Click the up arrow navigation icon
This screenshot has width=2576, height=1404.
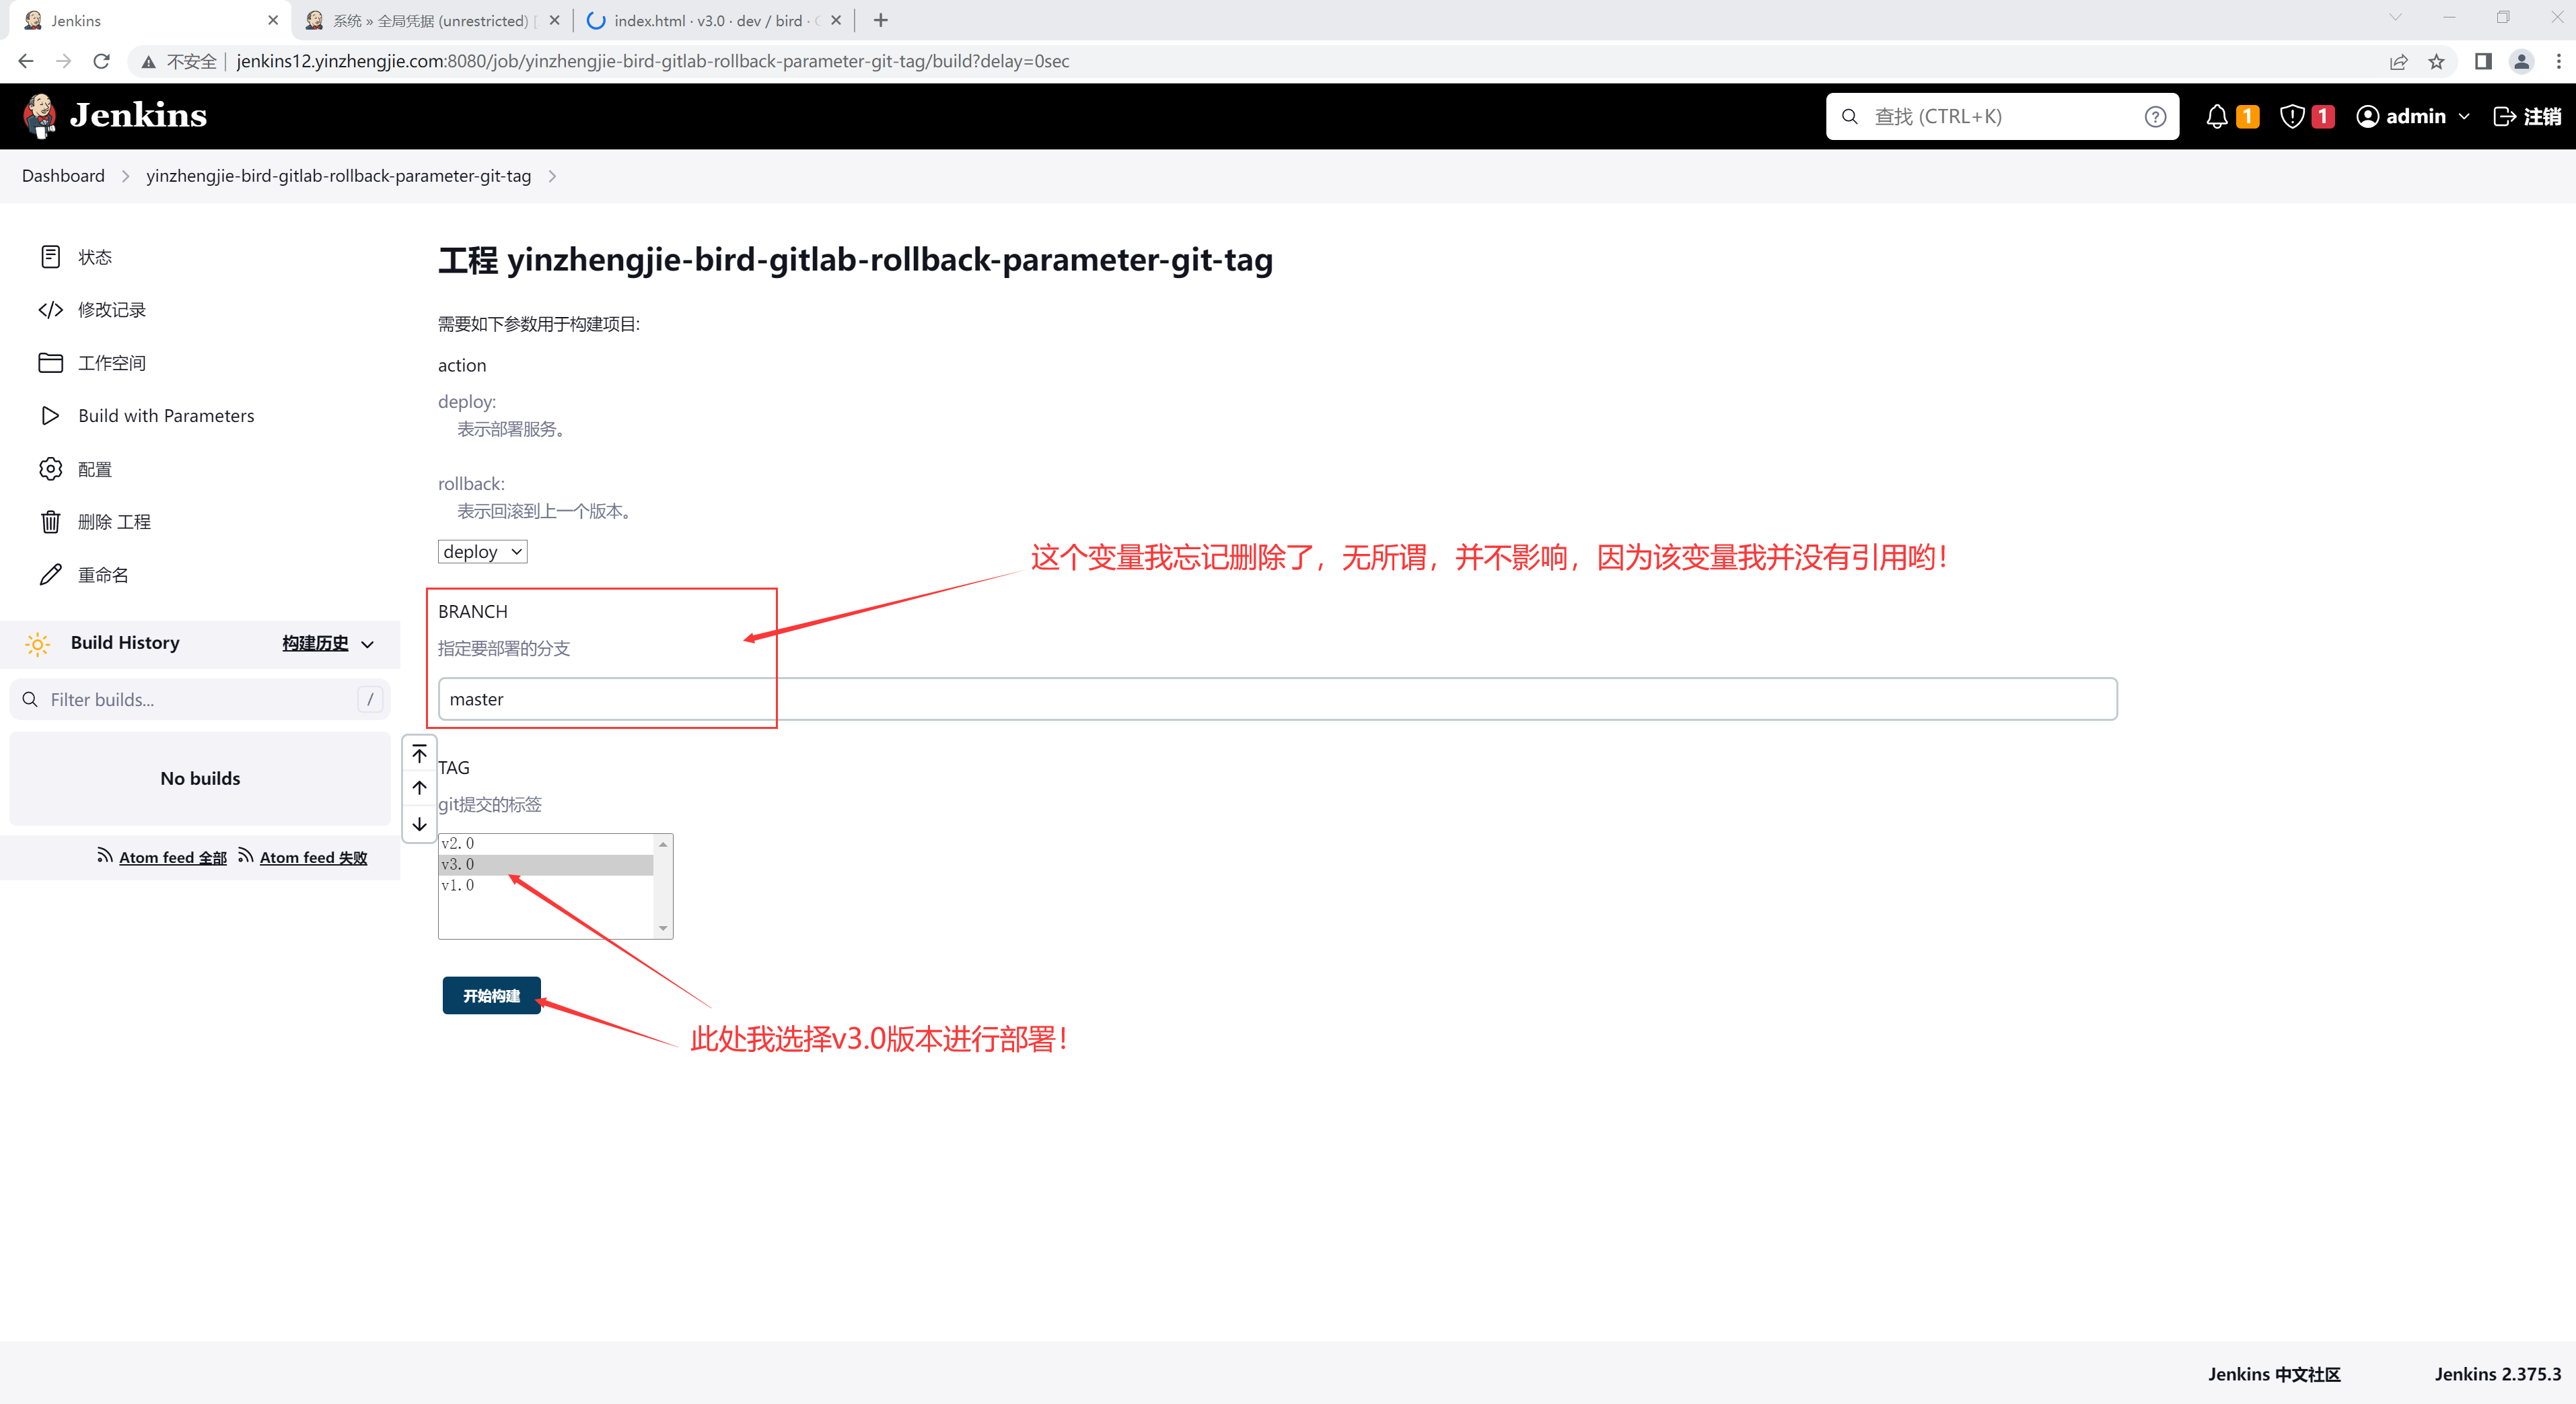click(x=419, y=788)
